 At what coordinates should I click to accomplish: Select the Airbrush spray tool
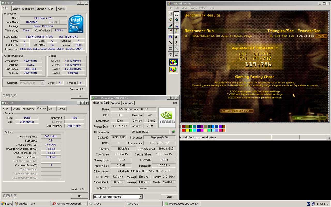pos(171,37)
